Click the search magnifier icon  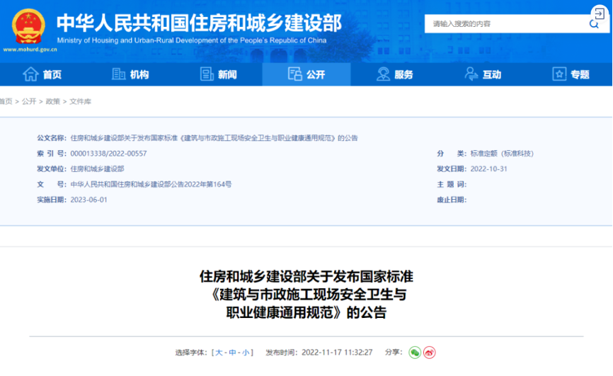[594, 24]
